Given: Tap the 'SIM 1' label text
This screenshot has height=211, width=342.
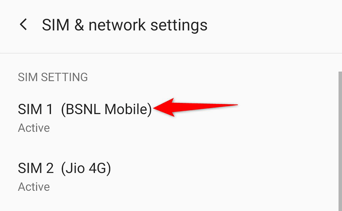Looking at the screenshot, I should click(36, 109).
